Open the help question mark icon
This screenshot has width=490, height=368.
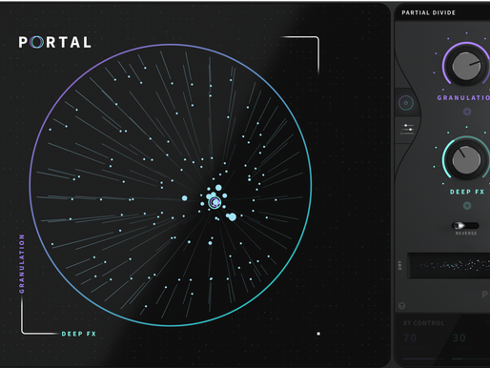click(401, 306)
